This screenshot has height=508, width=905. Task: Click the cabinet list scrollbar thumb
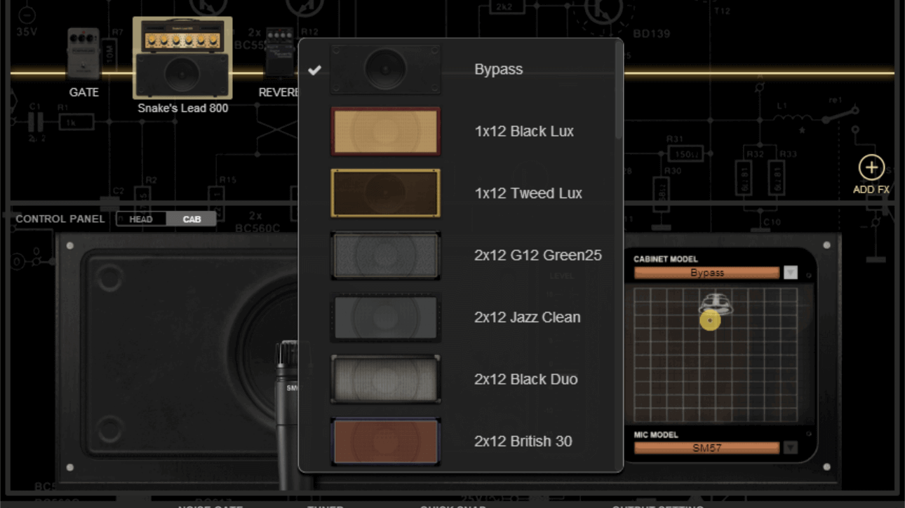pyautogui.click(x=618, y=90)
